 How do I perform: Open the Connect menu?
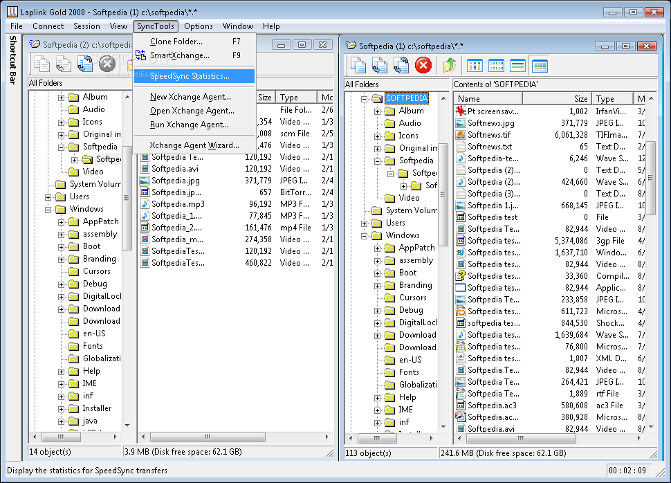coord(48,26)
